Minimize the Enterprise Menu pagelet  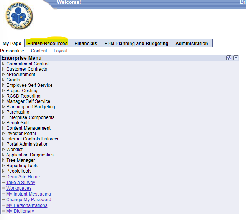(x=236, y=58)
